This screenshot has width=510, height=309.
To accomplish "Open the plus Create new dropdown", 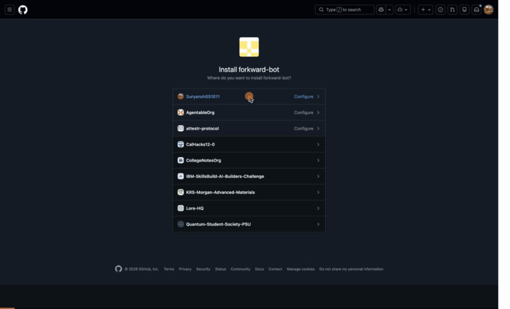I will point(425,9).
